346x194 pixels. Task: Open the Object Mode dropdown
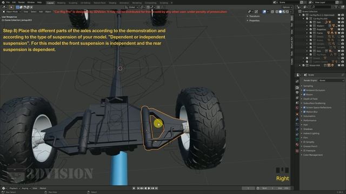pos(11,12)
